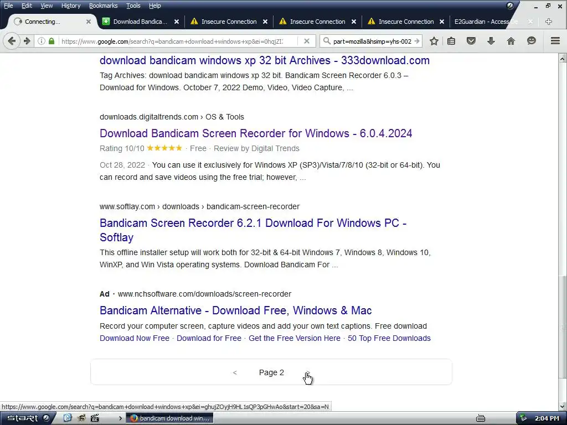
Task: Open the History menu
Action: [71, 6]
